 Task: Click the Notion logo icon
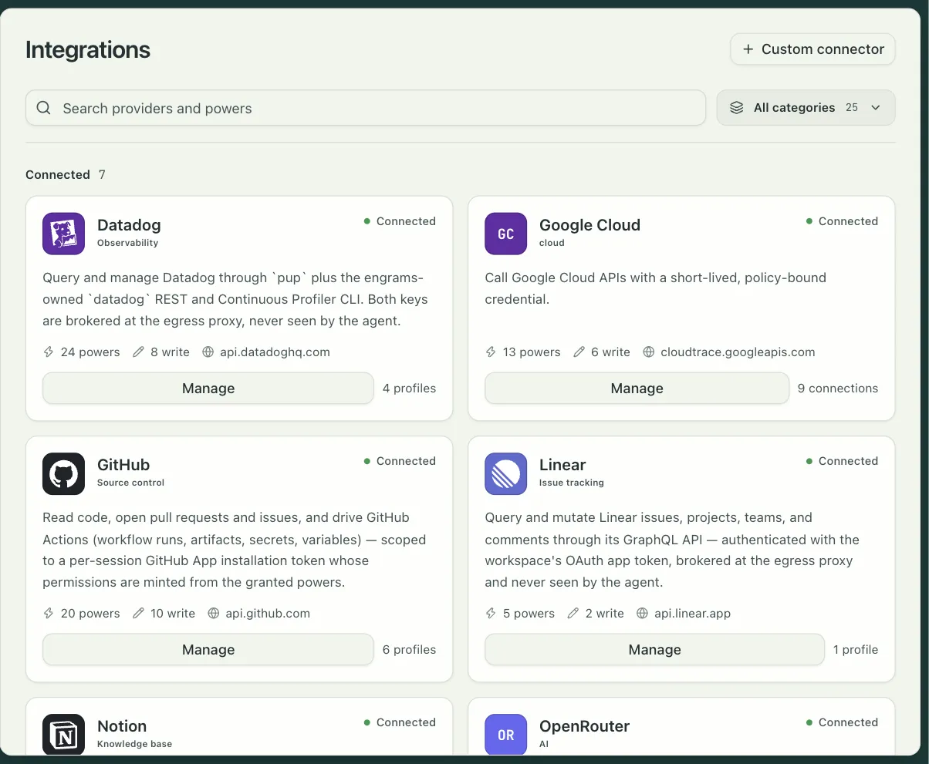point(63,734)
